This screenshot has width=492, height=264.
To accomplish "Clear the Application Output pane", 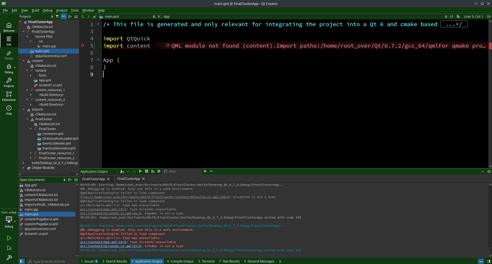I will click(x=122, y=171).
